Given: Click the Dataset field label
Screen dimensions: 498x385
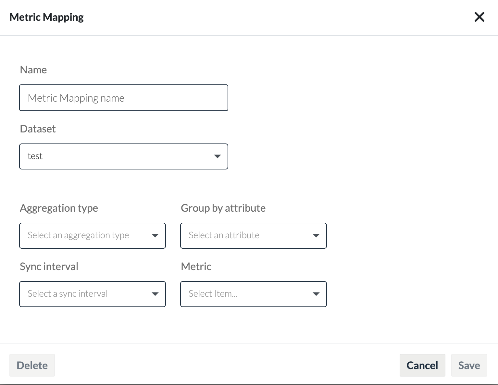Looking at the screenshot, I should [x=38, y=129].
